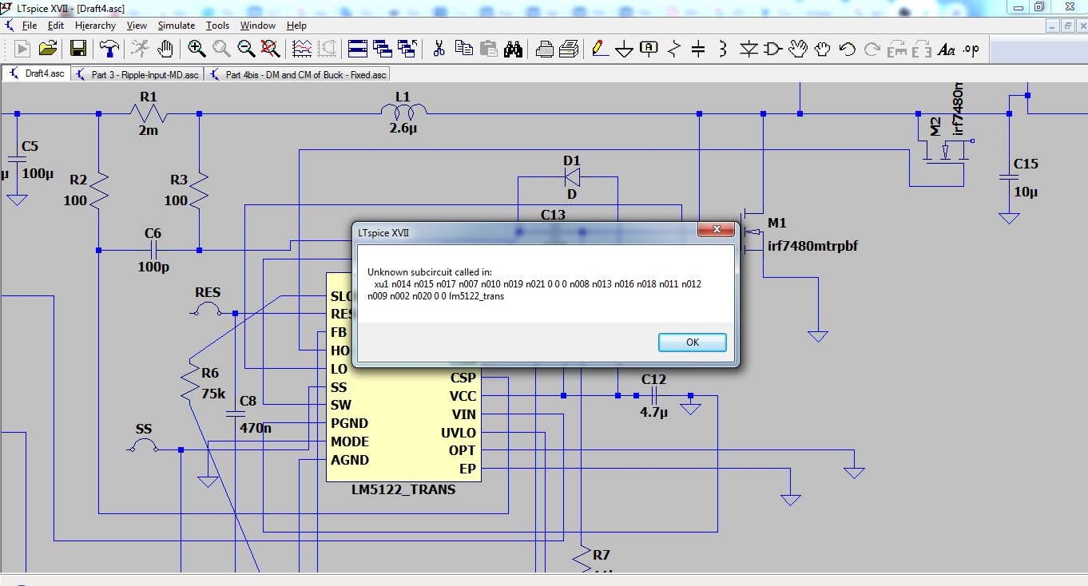The width and height of the screenshot is (1088, 586).
Task: Click the Cascade Windows icon
Action: [x=383, y=49]
